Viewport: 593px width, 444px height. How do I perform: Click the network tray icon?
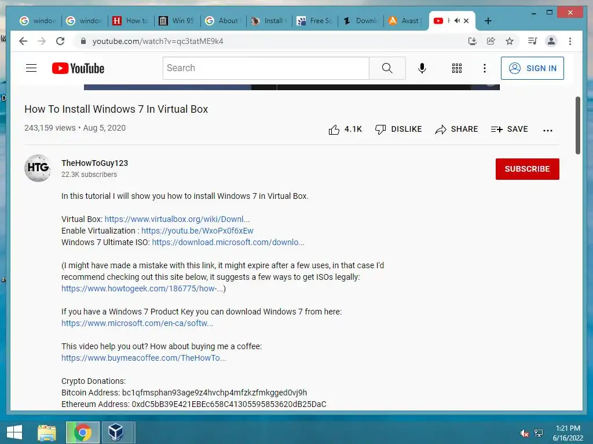[x=539, y=433]
